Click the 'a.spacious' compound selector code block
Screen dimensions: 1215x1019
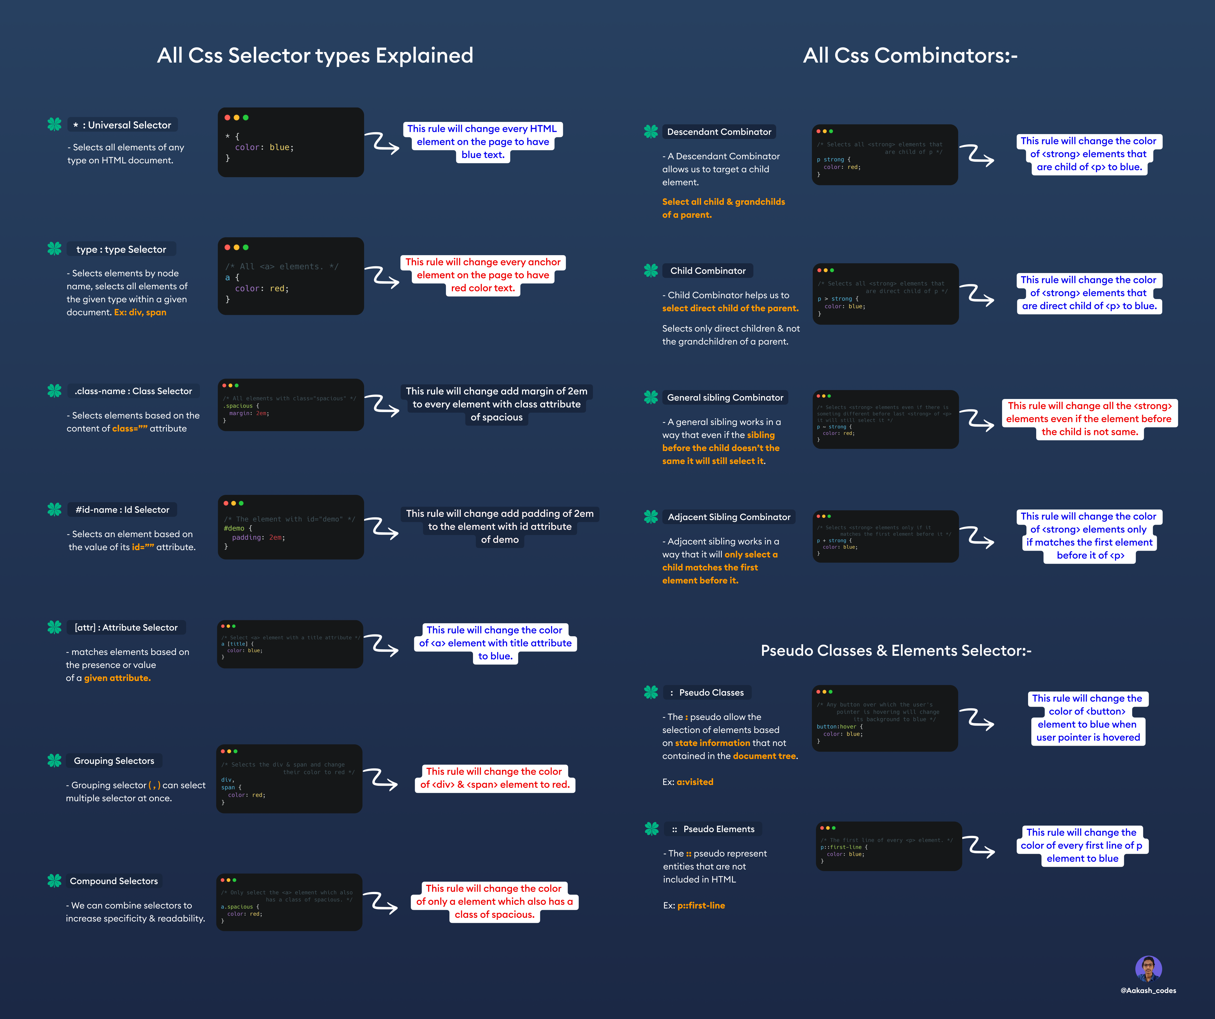tap(289, 902)
